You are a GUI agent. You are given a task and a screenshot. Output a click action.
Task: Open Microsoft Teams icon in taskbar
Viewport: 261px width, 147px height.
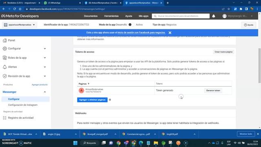tap(126, 143)
